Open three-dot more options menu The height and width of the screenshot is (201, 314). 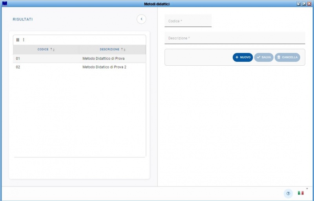24,40
